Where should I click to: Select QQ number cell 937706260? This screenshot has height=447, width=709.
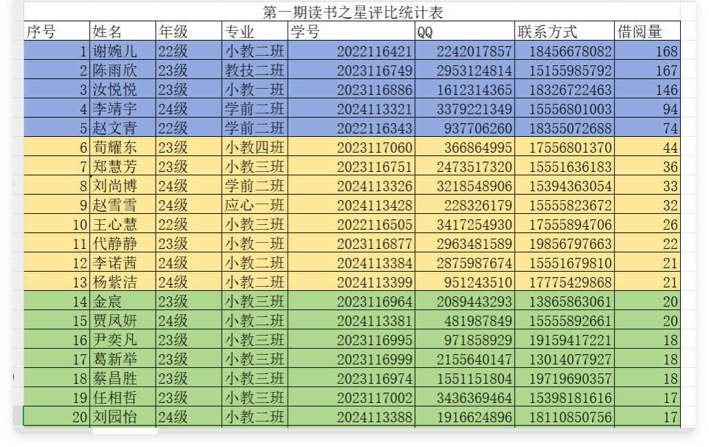(x=465, y=128)
